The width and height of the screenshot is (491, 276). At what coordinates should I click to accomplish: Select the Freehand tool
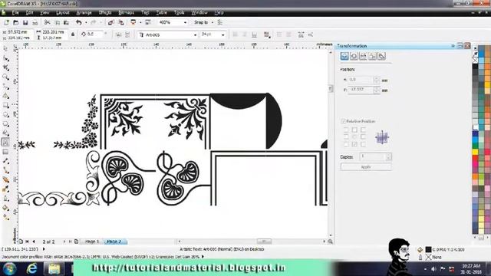click(5, 87)
